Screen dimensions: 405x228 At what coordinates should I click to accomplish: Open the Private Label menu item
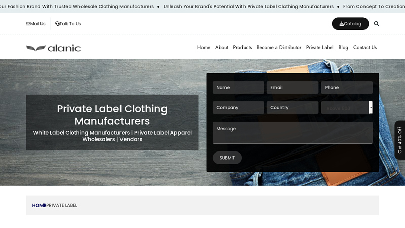[x=320, y=47]
